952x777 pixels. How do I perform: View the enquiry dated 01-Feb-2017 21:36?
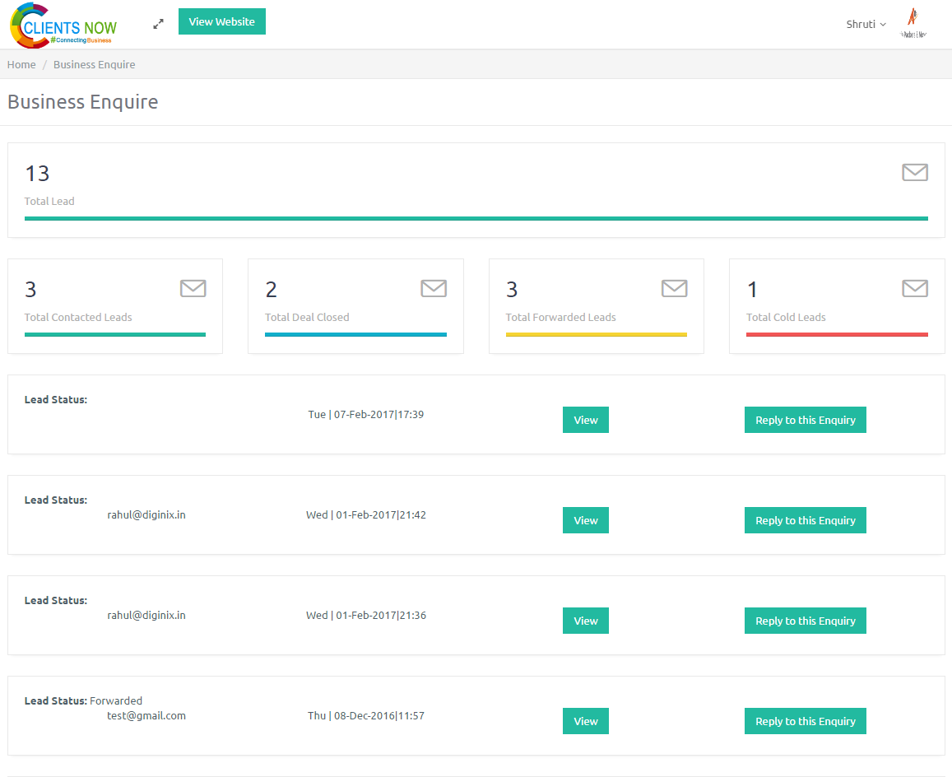(x=585, y=621)
